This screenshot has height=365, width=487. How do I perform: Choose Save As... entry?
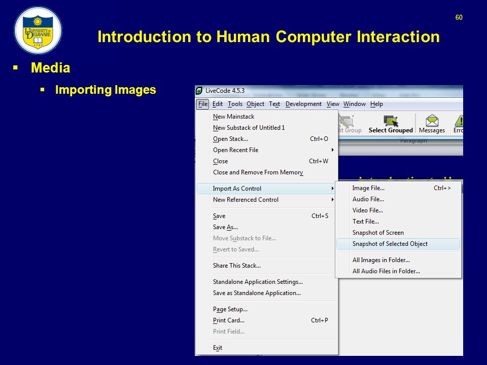point(267,227)
